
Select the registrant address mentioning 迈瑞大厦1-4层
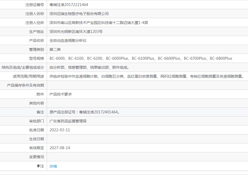pyautogui.click(x=99, y=23)
